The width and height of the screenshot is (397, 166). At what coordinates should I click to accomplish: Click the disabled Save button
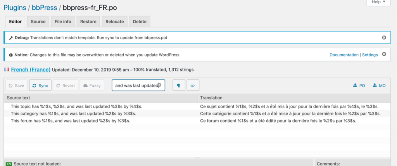(x=16, y=86)
